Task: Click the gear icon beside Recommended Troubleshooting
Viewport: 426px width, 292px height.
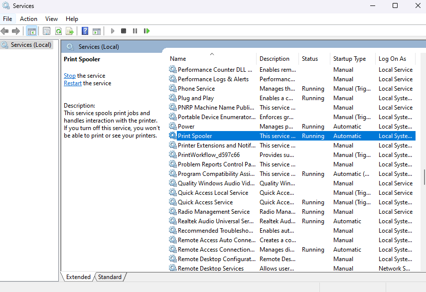Action: point(173,231)
